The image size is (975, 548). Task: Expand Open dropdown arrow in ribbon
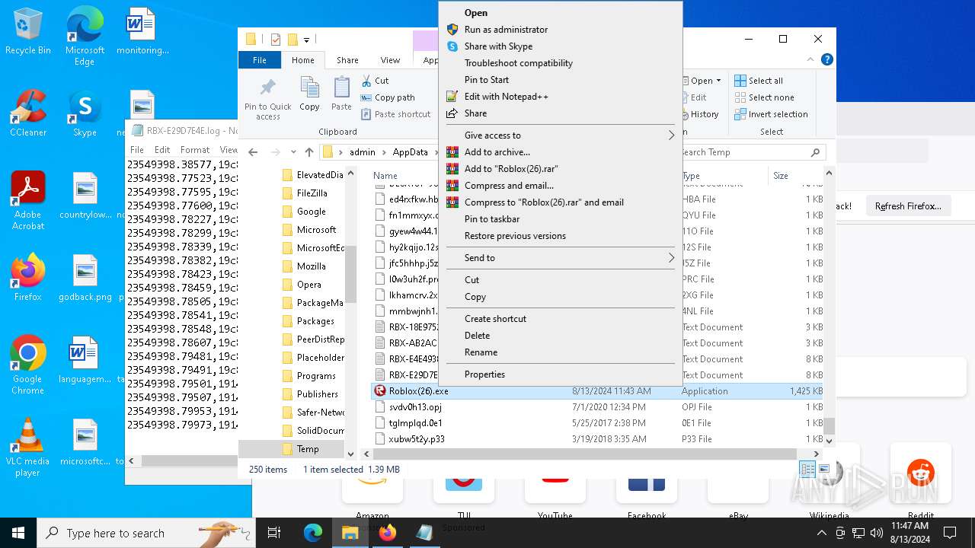718,81
